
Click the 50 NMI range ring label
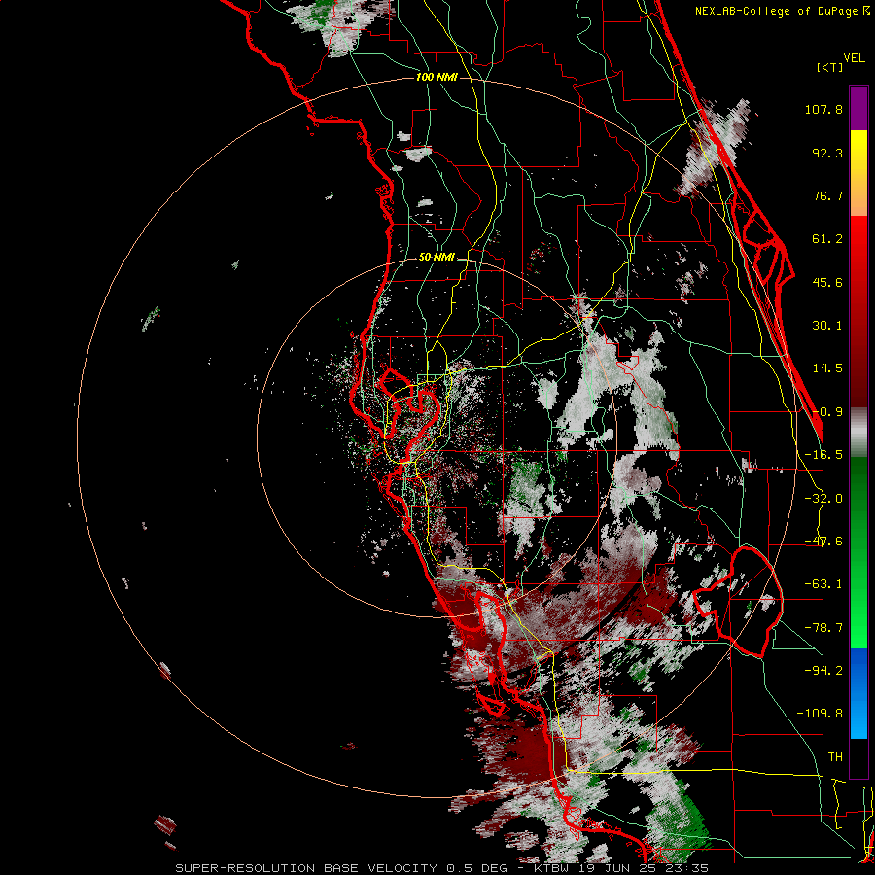click(x=437, y=258)
